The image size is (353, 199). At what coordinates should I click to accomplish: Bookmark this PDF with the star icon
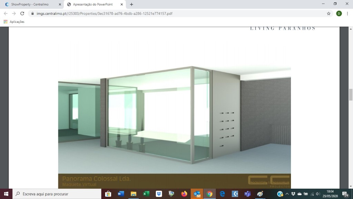pyautogui.click(x=329, y=13)
